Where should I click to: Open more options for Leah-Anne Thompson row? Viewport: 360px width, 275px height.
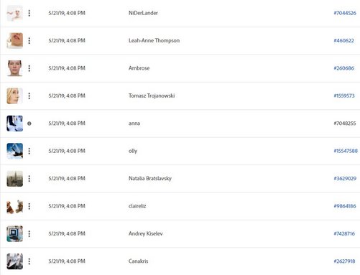(29, 41)
